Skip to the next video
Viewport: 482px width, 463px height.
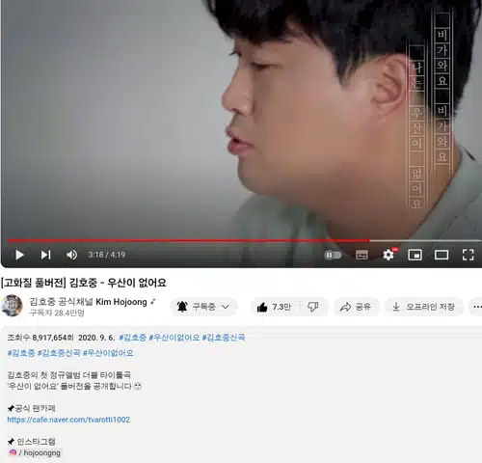click(x=45, y=255)
